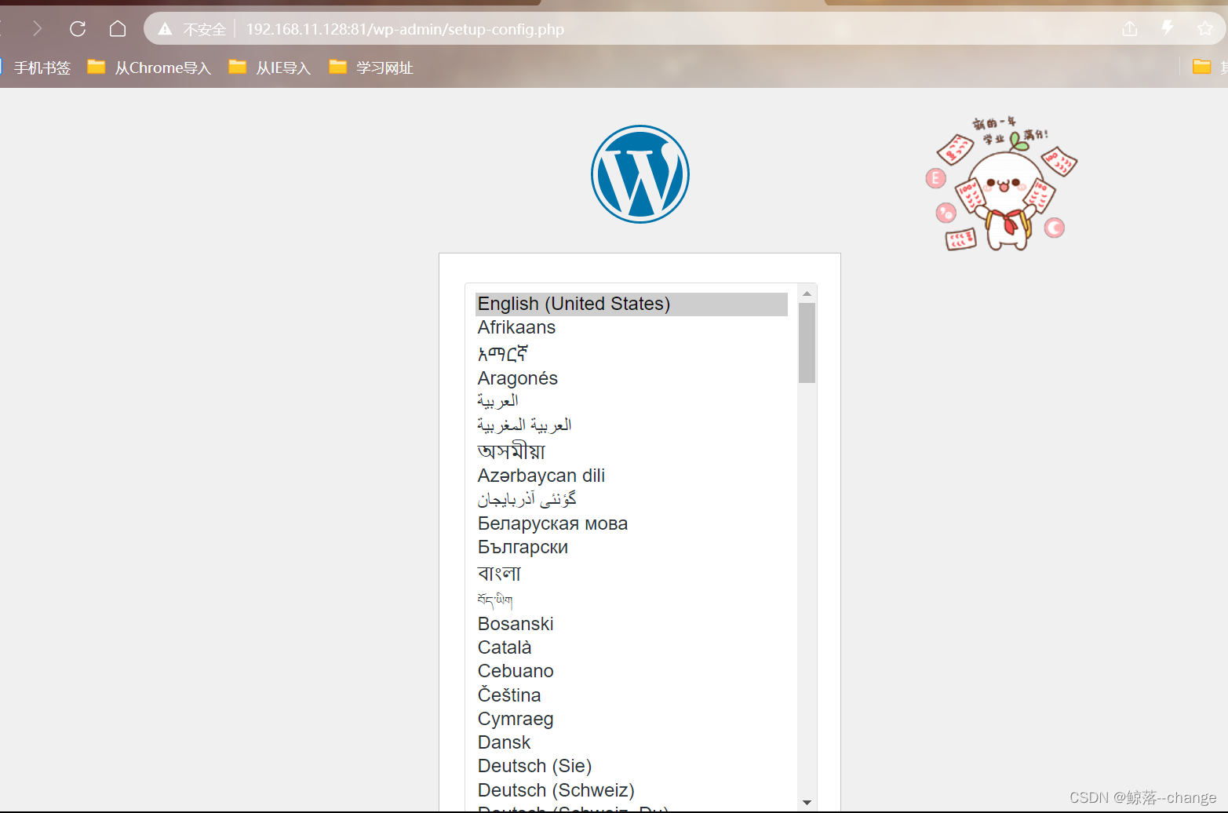The height and width of the screenshot is (813, 1228).
Task: Bookmark this page with star icon
Action: 1205,29
